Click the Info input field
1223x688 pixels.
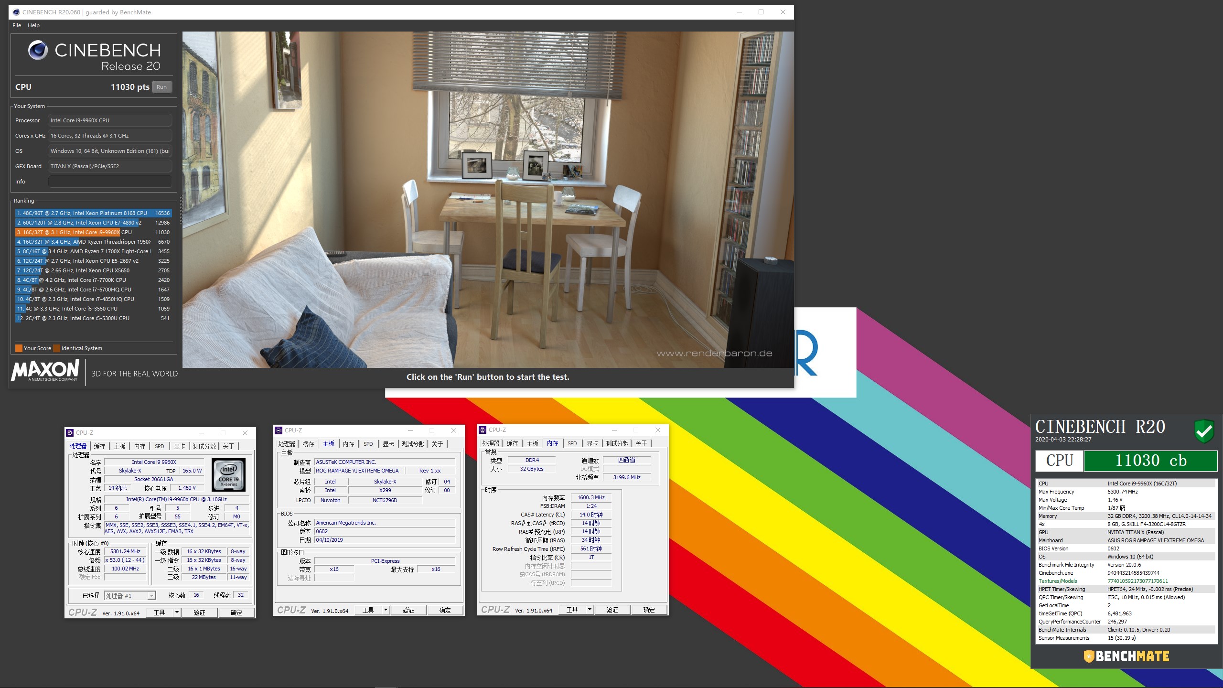pos(110,182)
